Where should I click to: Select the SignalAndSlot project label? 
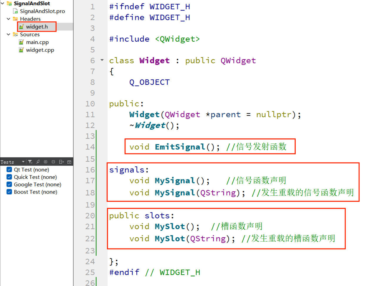[32, 4]
